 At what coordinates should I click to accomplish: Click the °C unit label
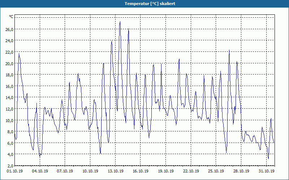[x=11, y=17]
